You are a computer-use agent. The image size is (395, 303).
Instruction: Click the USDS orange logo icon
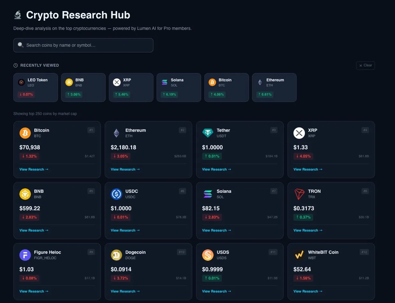(x=208, y=255)
